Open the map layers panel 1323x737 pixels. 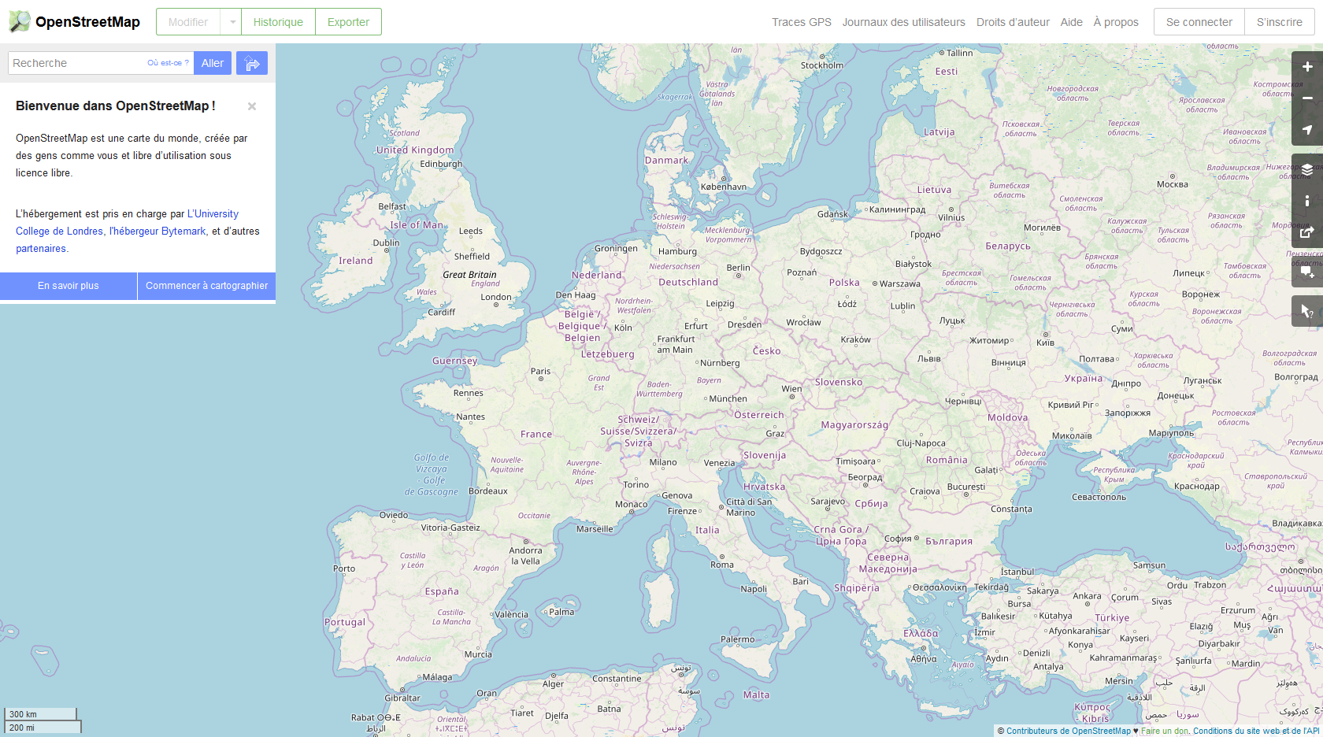(1306, 169)
